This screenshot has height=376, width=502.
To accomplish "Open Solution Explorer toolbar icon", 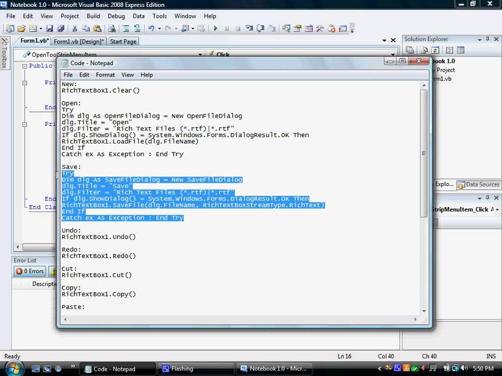I will point(286,28).
